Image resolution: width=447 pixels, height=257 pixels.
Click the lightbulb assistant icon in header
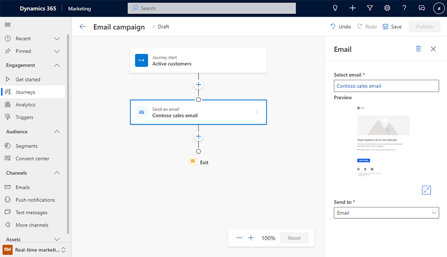pos(335,8)
